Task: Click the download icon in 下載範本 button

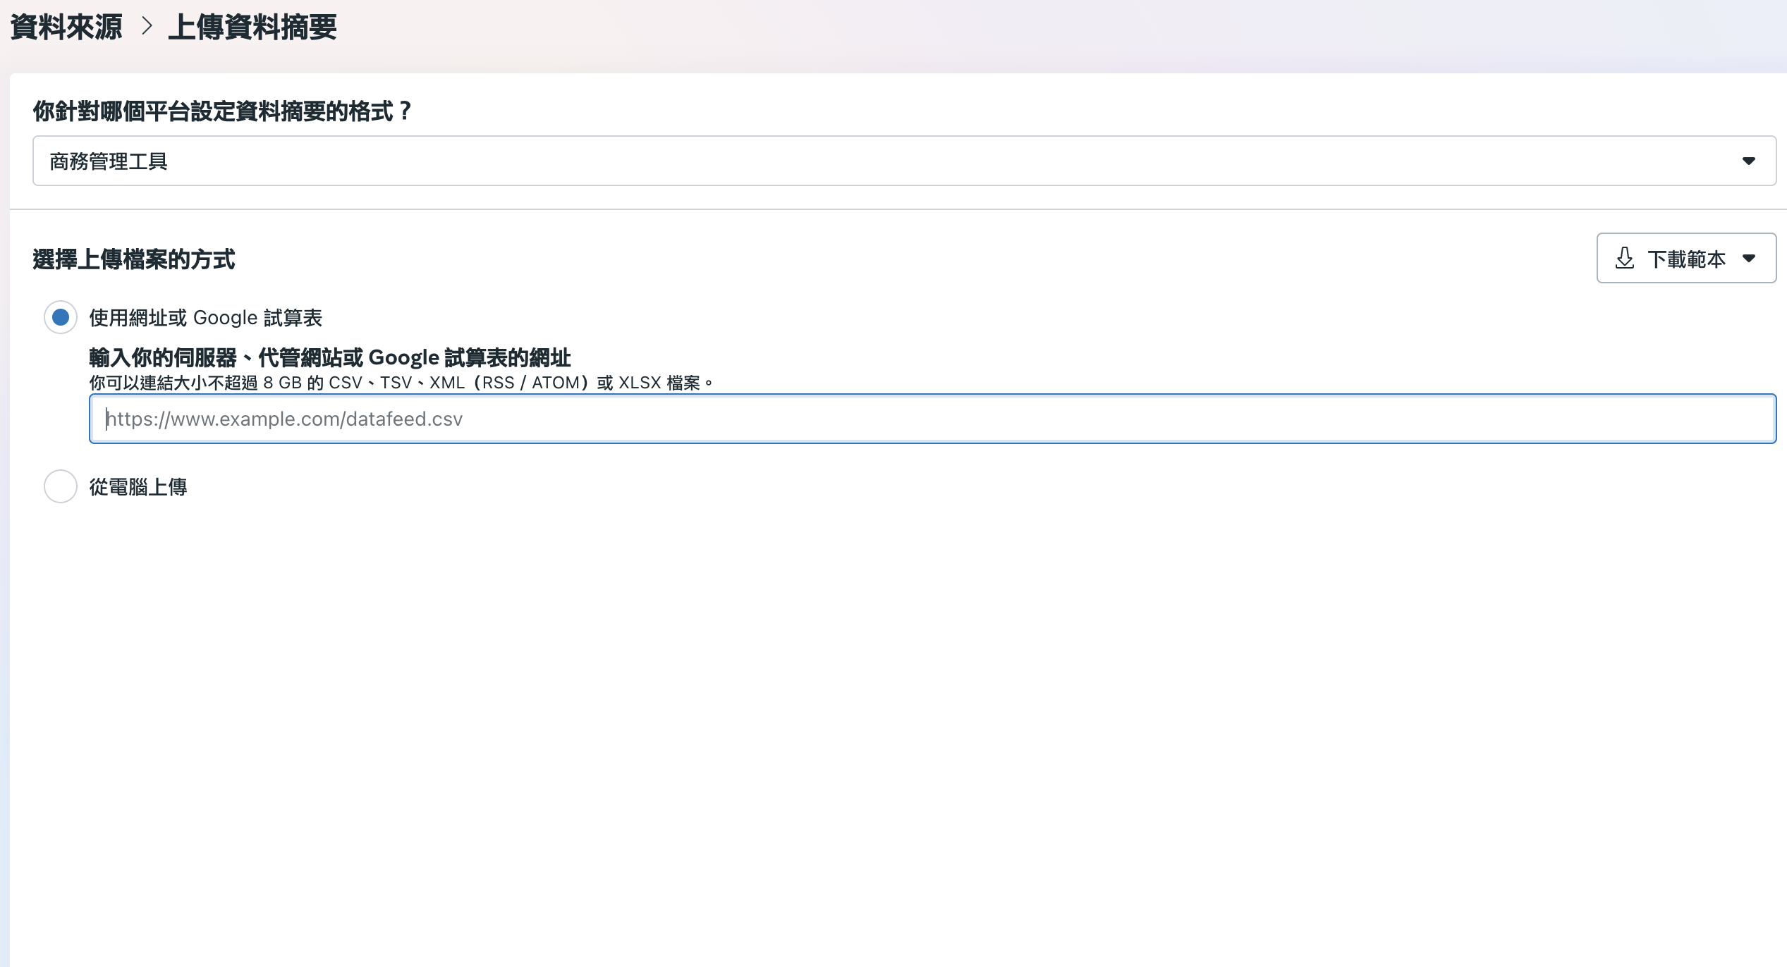Action: [x=1625, y=258]
